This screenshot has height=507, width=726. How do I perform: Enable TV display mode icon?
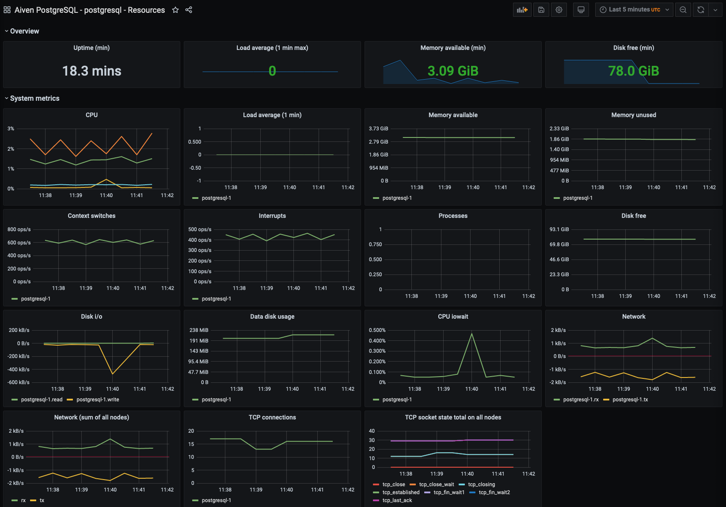581,9
